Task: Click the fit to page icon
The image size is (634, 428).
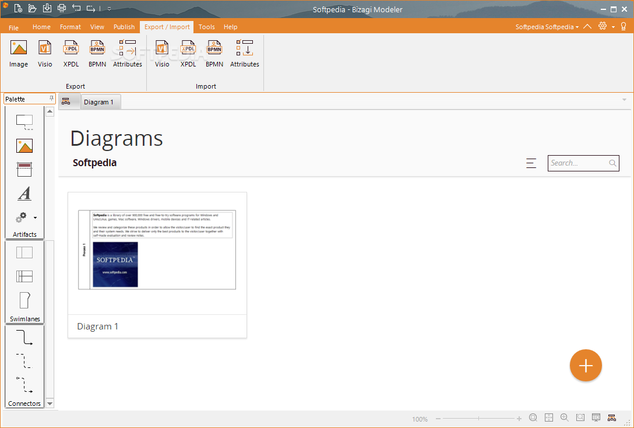Action: [549, 418]
